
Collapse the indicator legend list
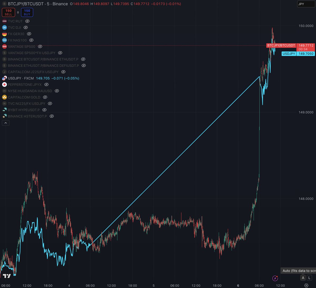[x=6, y=123]
